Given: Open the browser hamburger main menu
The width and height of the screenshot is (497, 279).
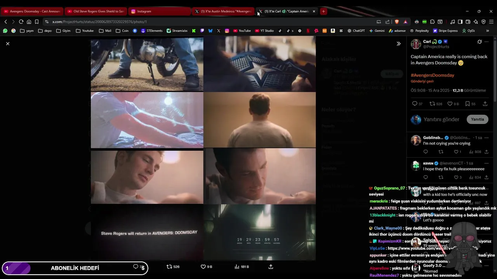Looking at the screenshot, I should tap(491, 22).
